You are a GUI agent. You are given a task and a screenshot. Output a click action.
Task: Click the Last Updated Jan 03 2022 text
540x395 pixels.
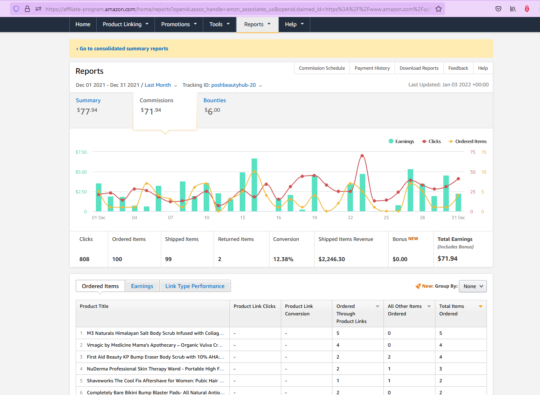[448, 85]
